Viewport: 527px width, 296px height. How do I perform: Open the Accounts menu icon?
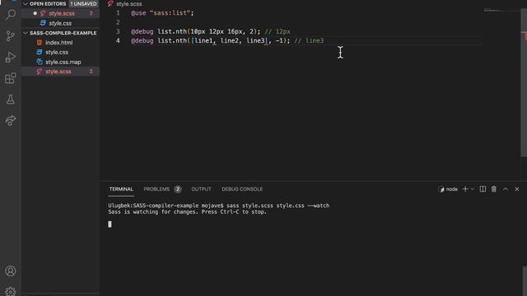(x=11, y=271)
